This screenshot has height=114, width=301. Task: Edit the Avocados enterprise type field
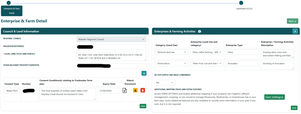(242, 64)
